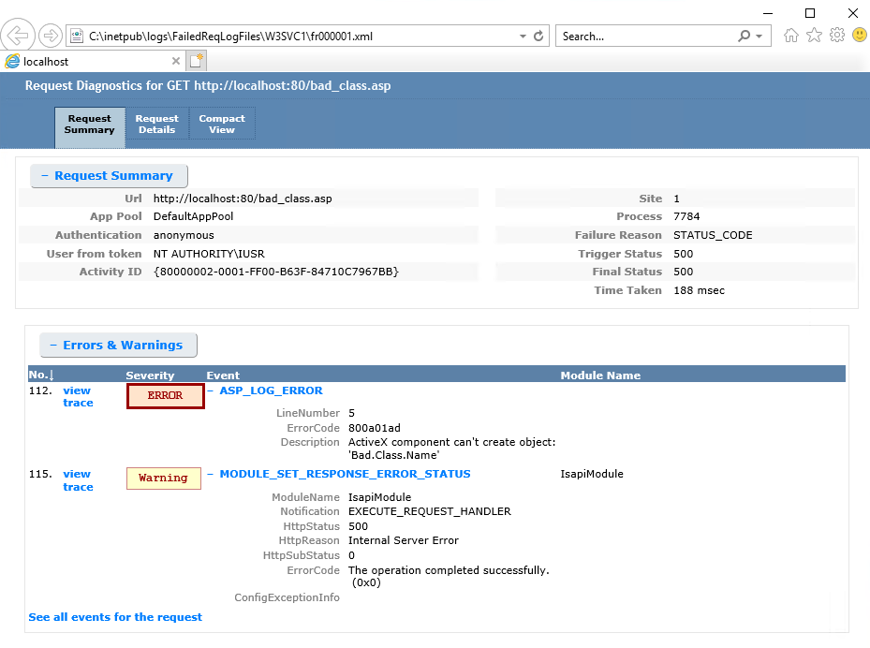Screen dimensions: 870x648
Task: Collapse the Request Summary section
Action: tap(109, 176)
